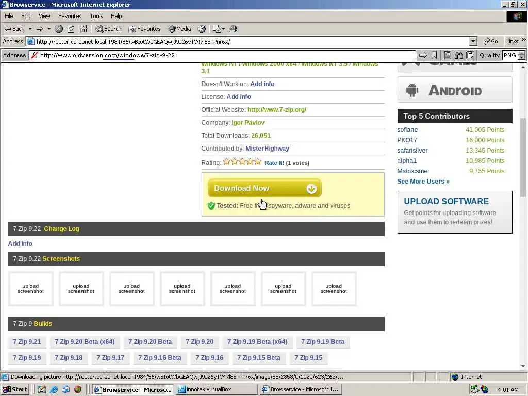Click the Mail icon in toolbar
Screen dimensions: 528x396
pos(217,29)
